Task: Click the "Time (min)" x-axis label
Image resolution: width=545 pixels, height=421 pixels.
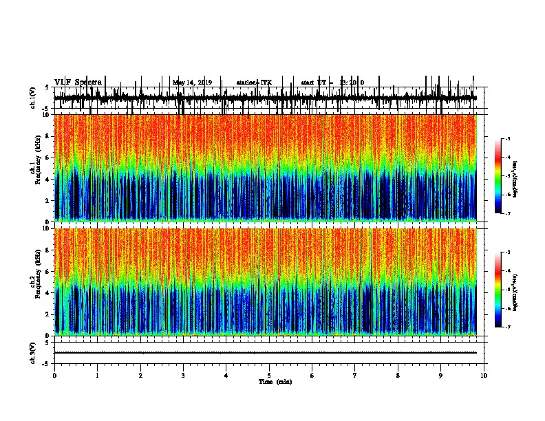Action: (x=275, y=382)
